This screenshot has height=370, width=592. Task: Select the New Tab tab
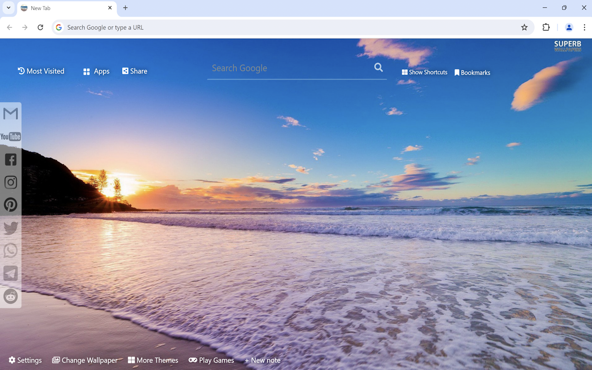tap(67, 8)
